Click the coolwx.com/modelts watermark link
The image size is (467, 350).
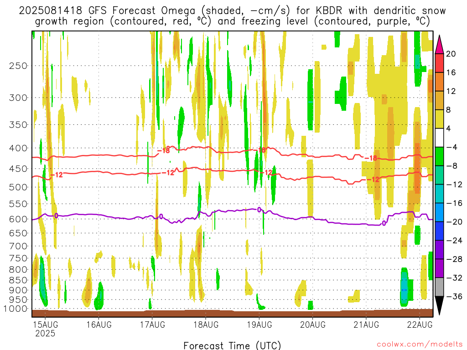[420, 344]
